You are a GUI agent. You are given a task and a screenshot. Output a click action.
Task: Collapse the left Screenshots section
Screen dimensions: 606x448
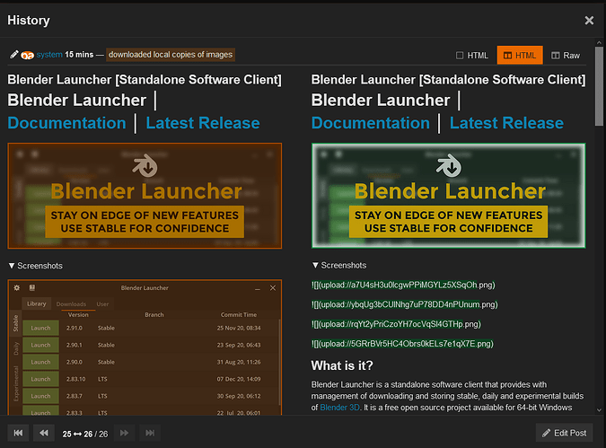[x=35, y=266]
